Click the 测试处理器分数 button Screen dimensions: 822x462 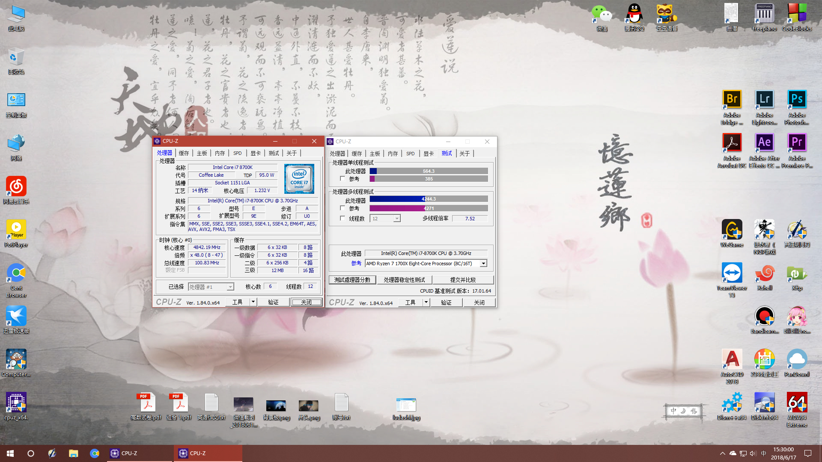point(352,280)
